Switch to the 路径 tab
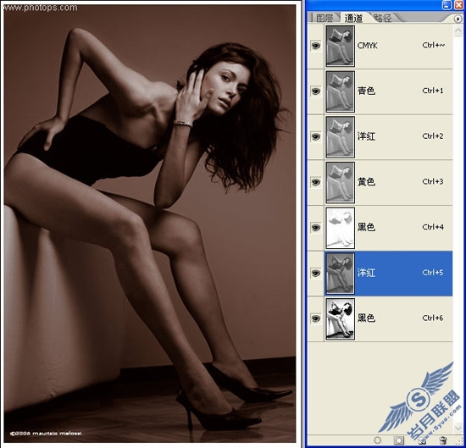Viewport: 466px width, 448px height. tap(383, 18)
